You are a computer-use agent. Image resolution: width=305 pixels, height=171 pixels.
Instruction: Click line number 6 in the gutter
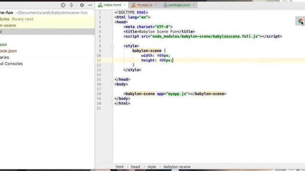pyautogui.click(x=100, y=36)
